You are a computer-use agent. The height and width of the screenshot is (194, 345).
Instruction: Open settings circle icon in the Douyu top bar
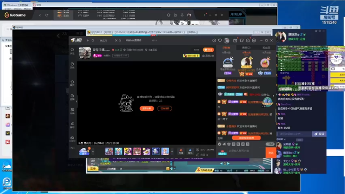(x=254, y=41)
